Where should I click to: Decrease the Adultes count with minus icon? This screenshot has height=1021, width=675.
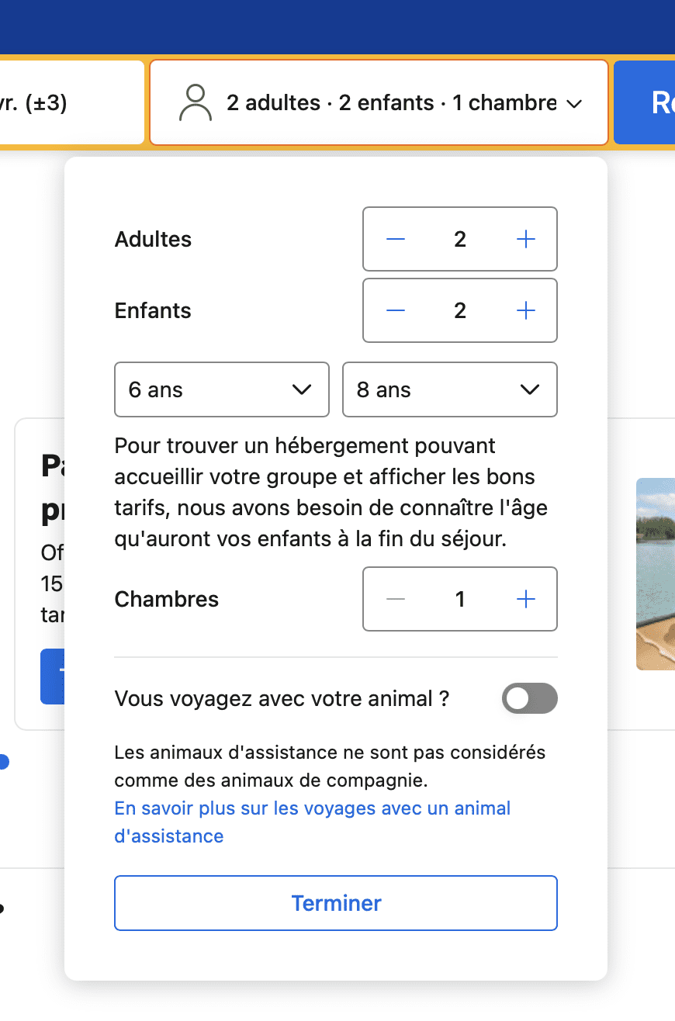pos(396,239)
